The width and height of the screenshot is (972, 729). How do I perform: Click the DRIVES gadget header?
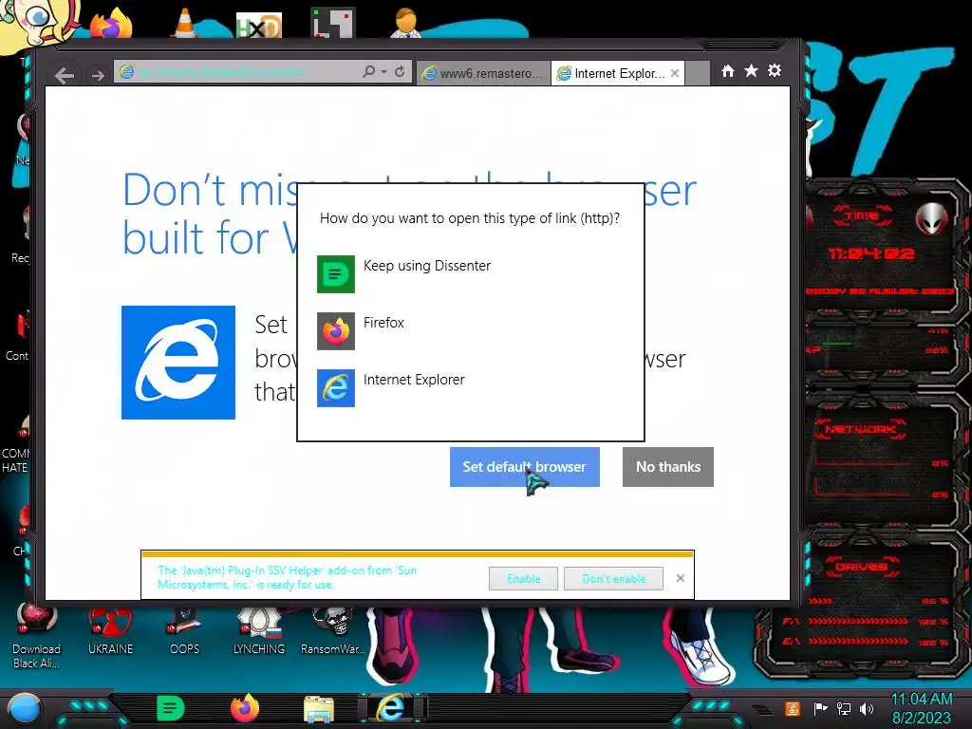860,567
